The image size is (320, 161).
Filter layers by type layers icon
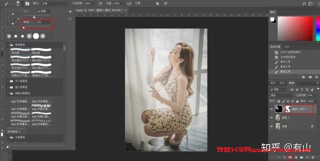point(302,89)
